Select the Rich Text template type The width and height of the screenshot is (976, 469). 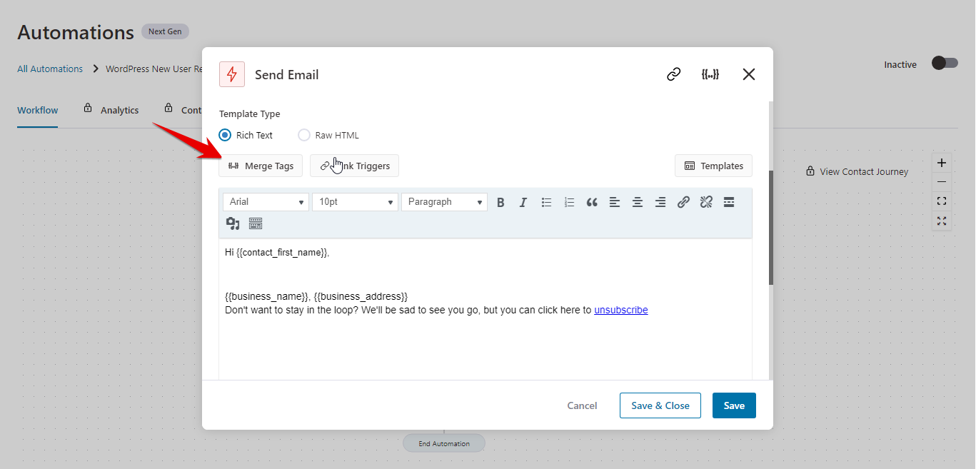click(x=225, y=135)
